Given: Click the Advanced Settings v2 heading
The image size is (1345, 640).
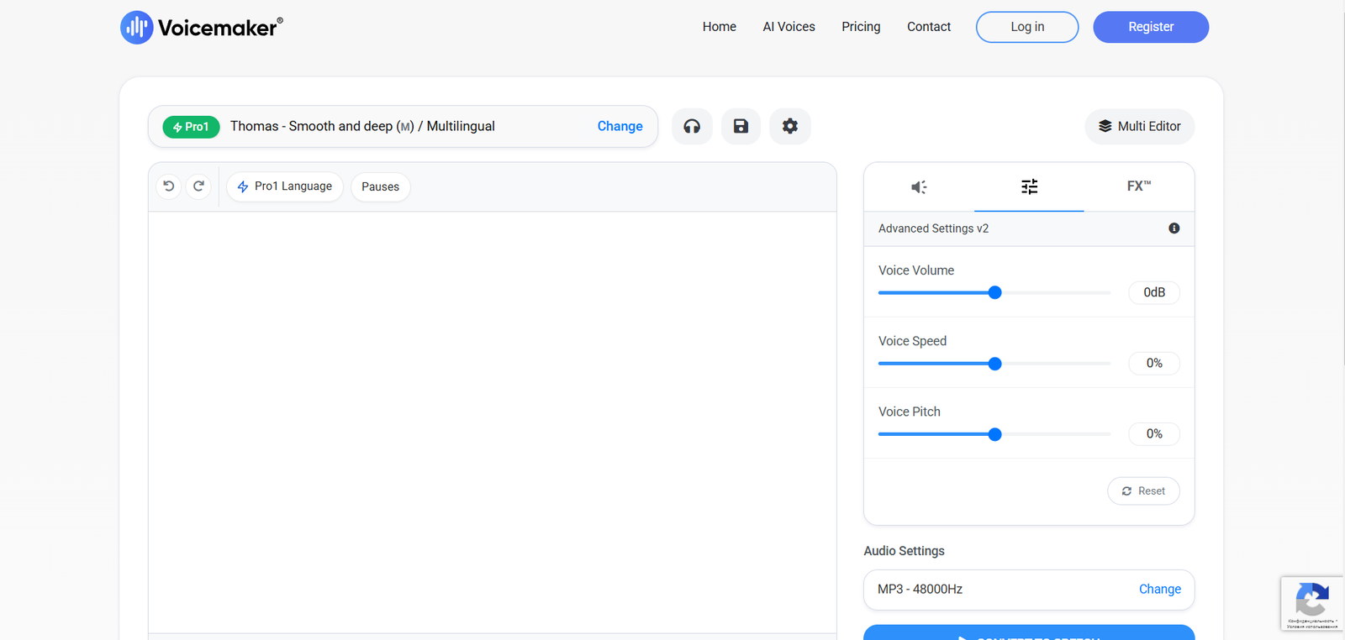Looking at the screenshot, I should coord(933,228).
